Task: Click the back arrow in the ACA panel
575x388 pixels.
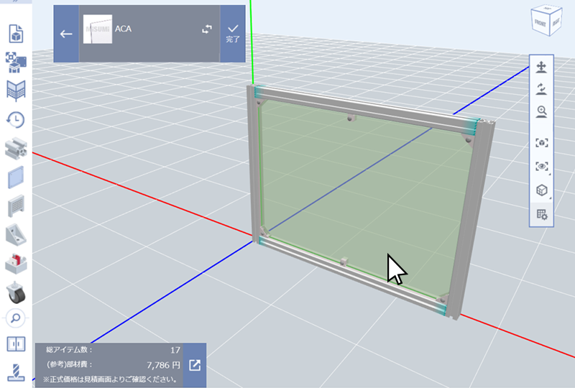Action: pos(66,34)
